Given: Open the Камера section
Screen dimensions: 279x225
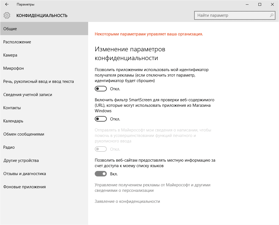Looking at the screenshot, I should [44, 55].
